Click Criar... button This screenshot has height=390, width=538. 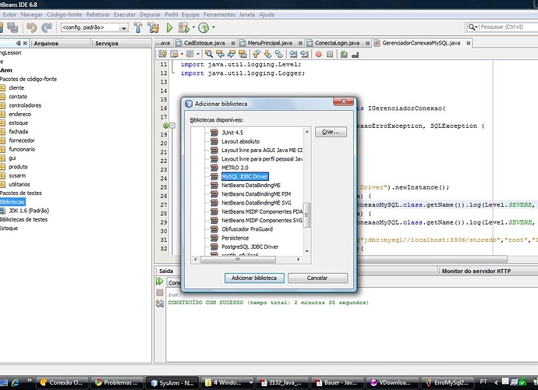click(x=331, y=132)
